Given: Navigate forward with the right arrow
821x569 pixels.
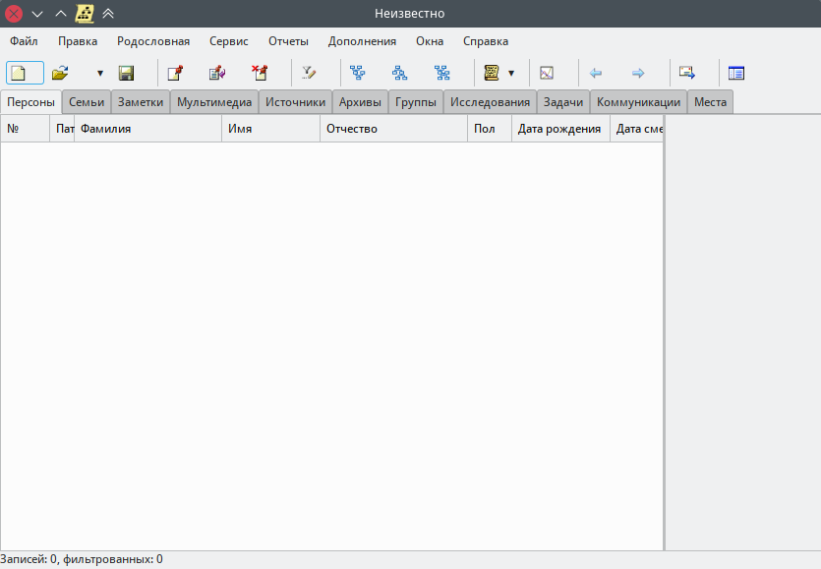Looking at the screenshot, I should pyautogui.click(x=638, y=73).
